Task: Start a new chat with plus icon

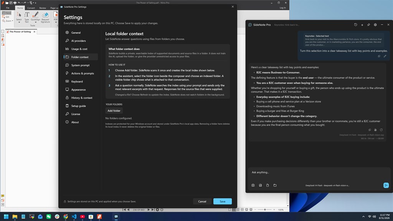Action: (362, 25)
